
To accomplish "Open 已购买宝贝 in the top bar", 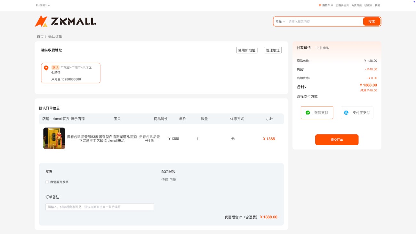I will [342, 5].
